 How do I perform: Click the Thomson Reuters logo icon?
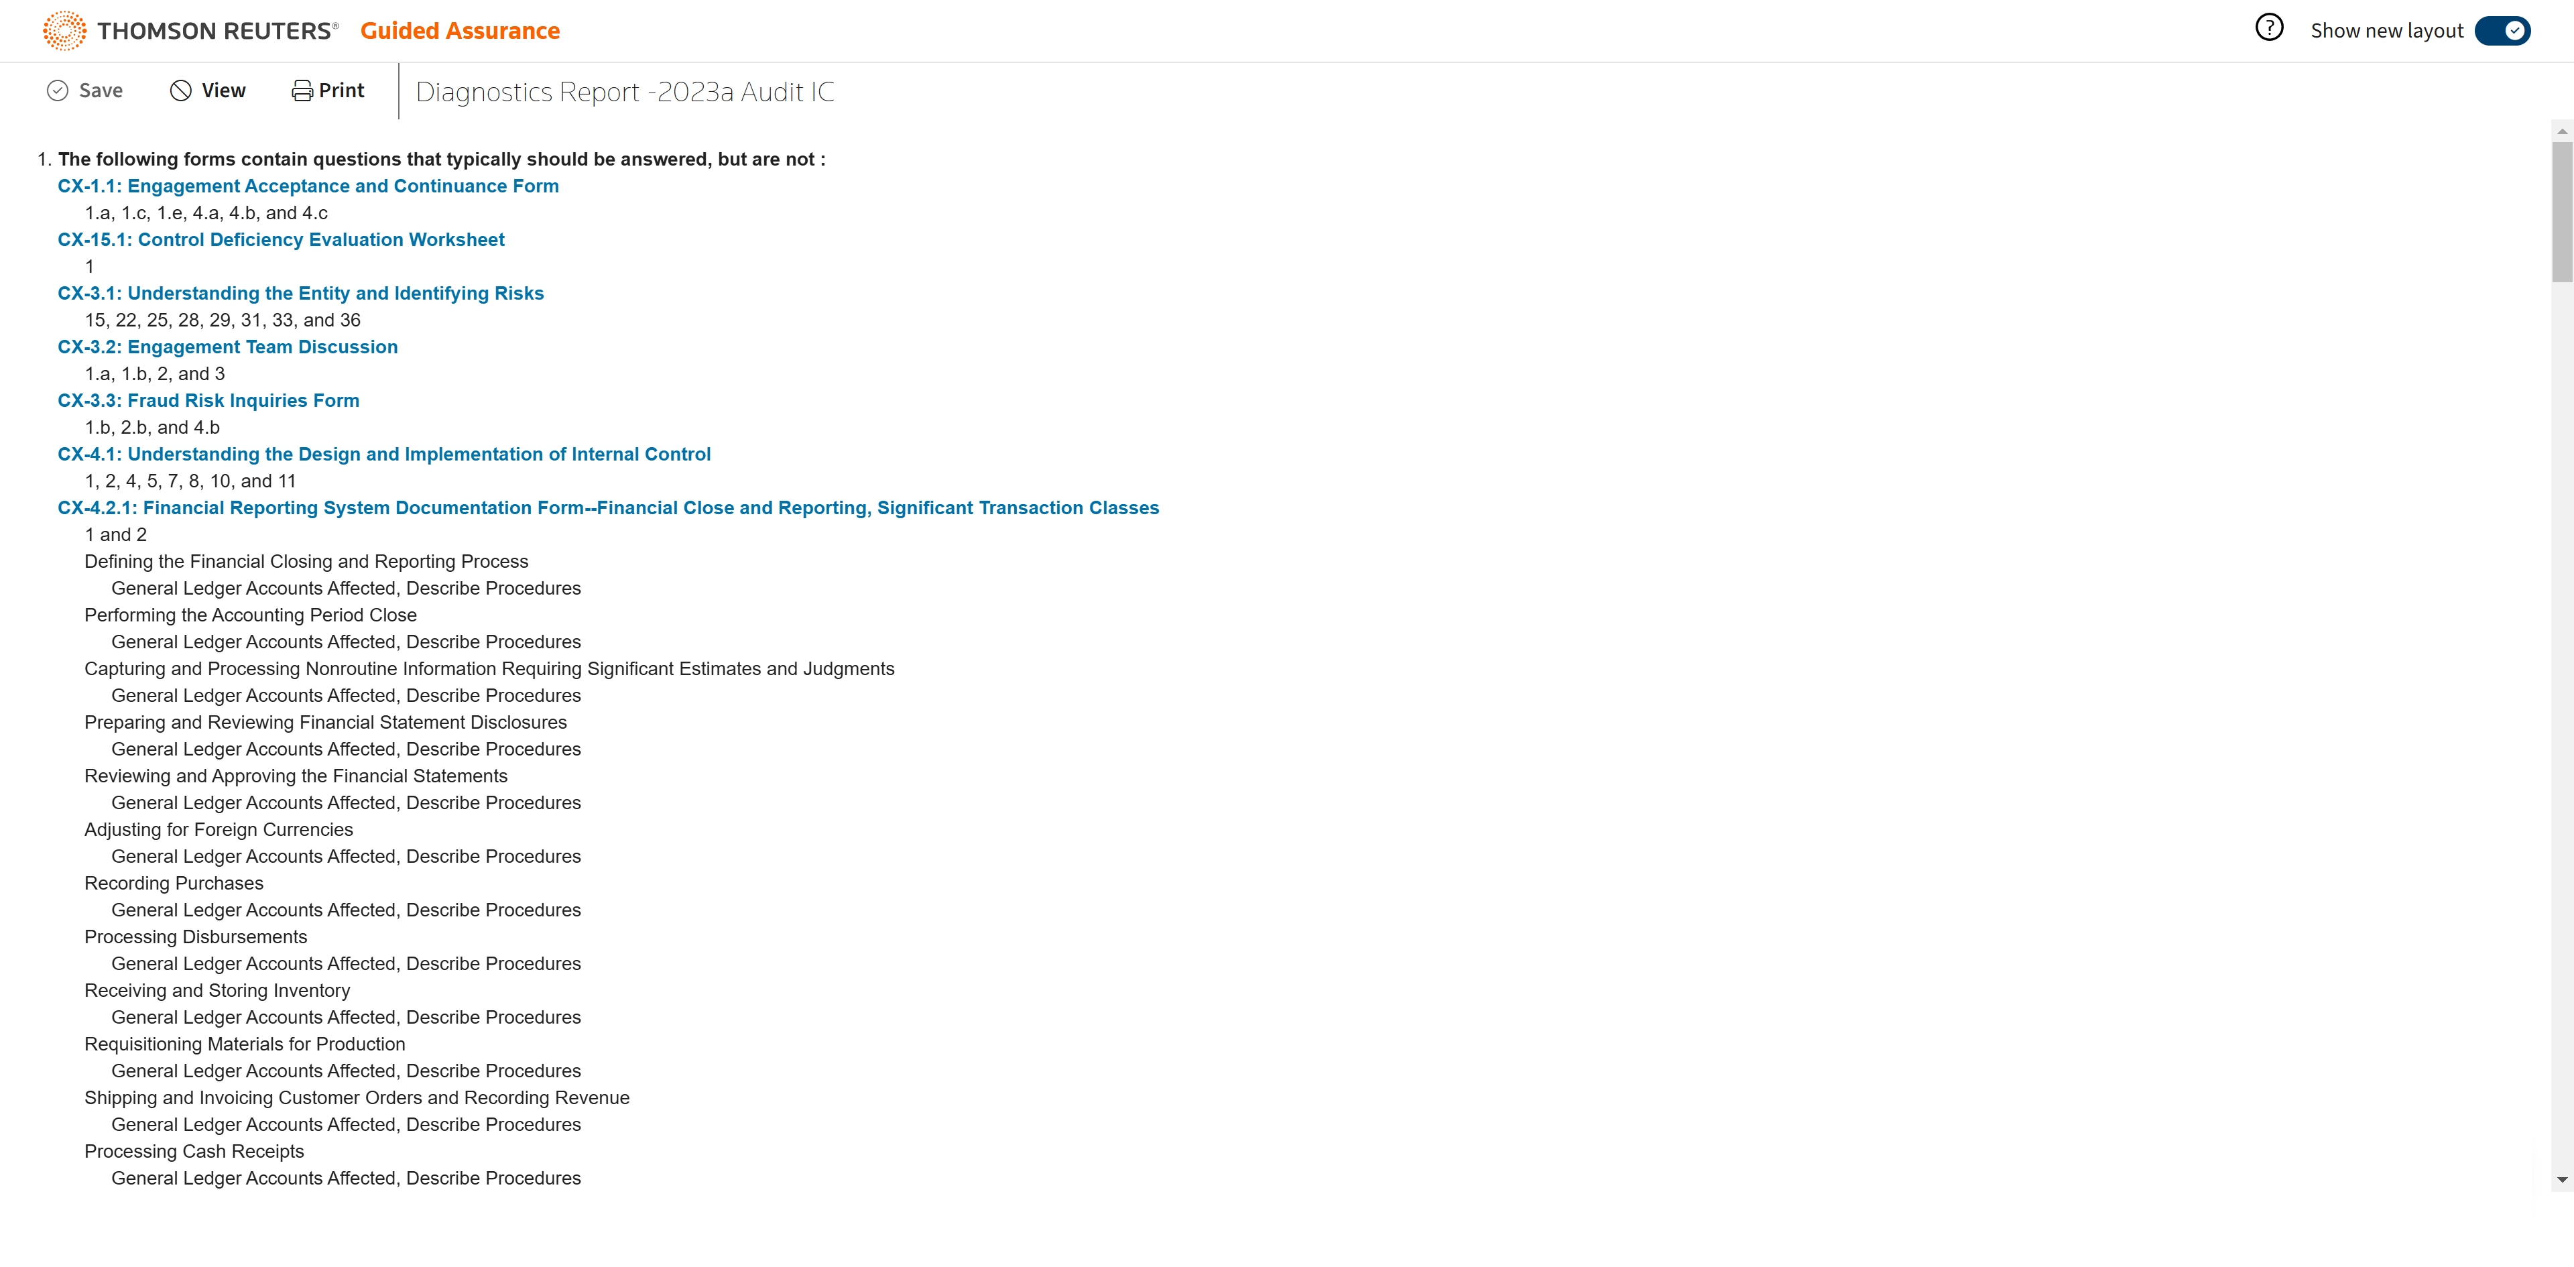(x=64, y=31)
